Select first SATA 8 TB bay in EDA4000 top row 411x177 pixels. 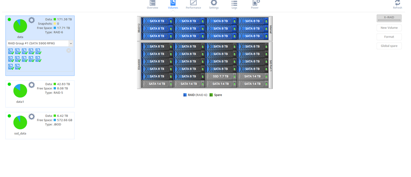(x=157, y=46)
